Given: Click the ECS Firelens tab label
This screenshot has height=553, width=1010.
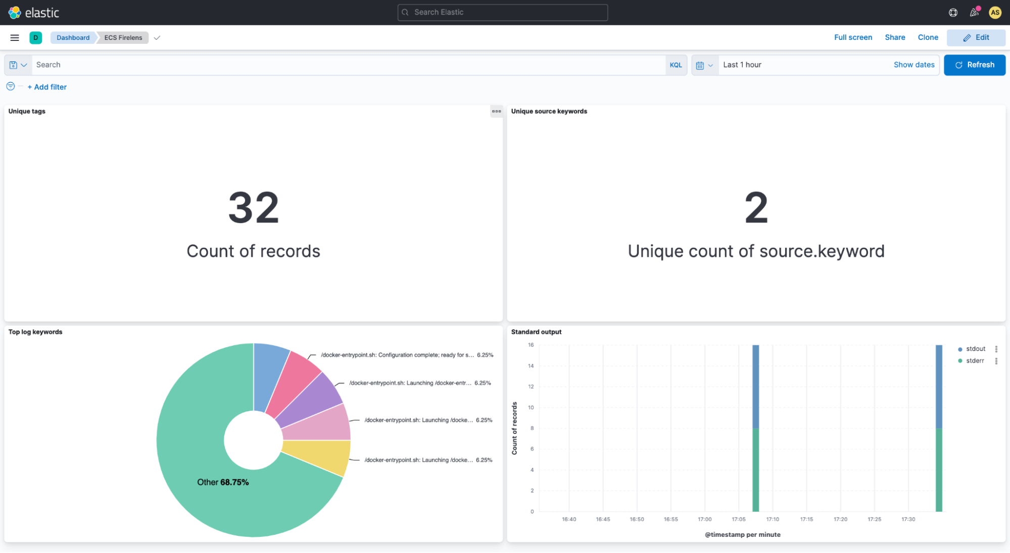Looking at the screenshot, I should 123,37.
